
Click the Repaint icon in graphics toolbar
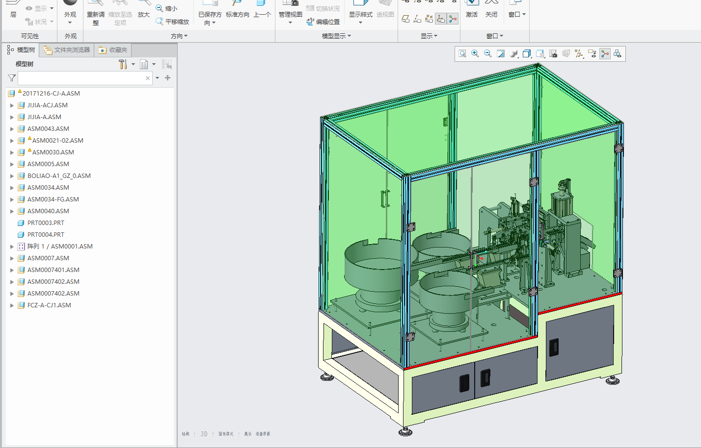click(501, 54)
